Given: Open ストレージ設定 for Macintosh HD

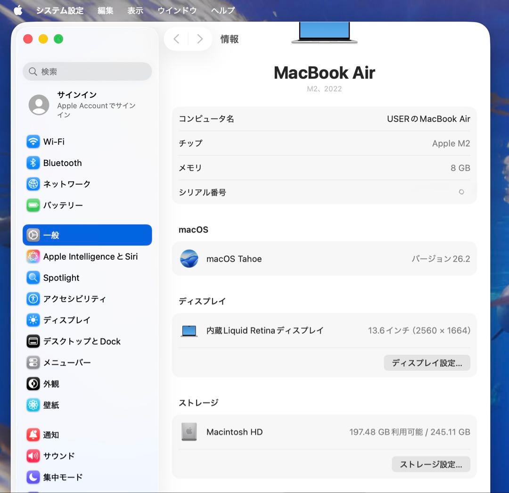Looking at the screenshot, I should pyautogui.click(x=430, y=464).
